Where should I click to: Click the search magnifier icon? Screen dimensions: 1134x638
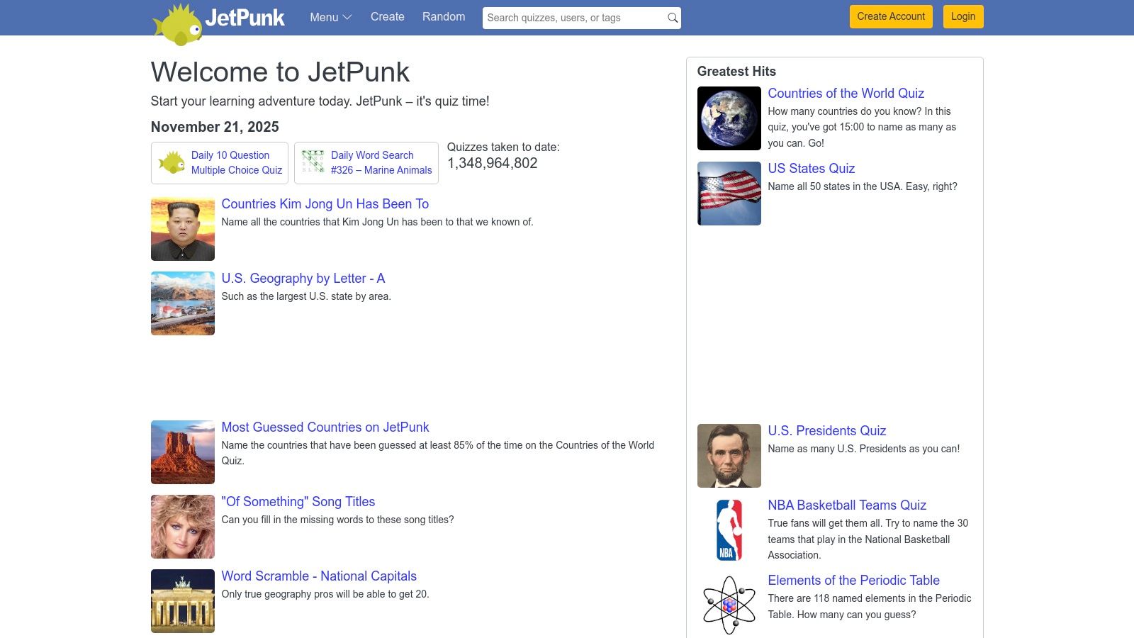(671, 18)
